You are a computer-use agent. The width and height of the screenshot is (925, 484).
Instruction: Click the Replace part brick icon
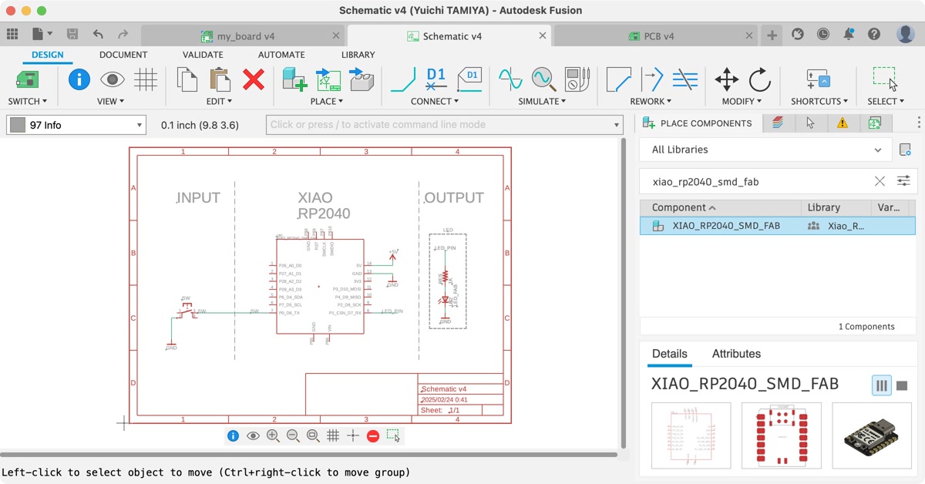point(362,79)
